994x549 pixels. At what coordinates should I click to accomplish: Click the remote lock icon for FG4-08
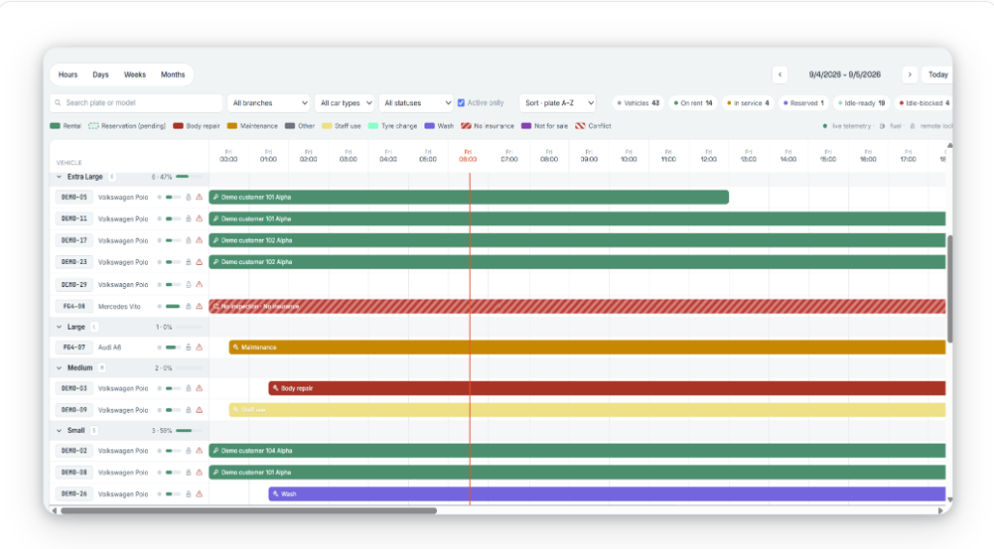[x=189, y=306]
